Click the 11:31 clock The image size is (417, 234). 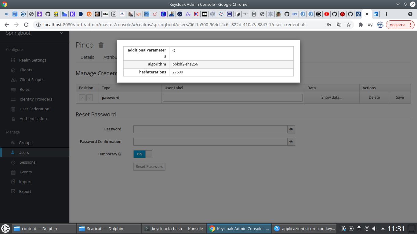coord(396,229)
